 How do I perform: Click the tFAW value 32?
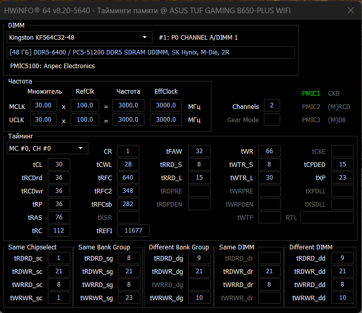click(x=199, y=151)
